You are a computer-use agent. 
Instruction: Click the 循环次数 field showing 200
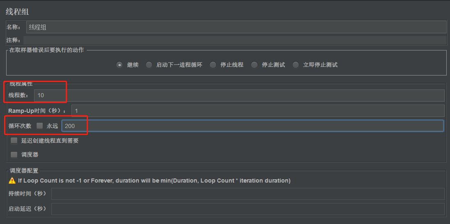click(253, 126)
